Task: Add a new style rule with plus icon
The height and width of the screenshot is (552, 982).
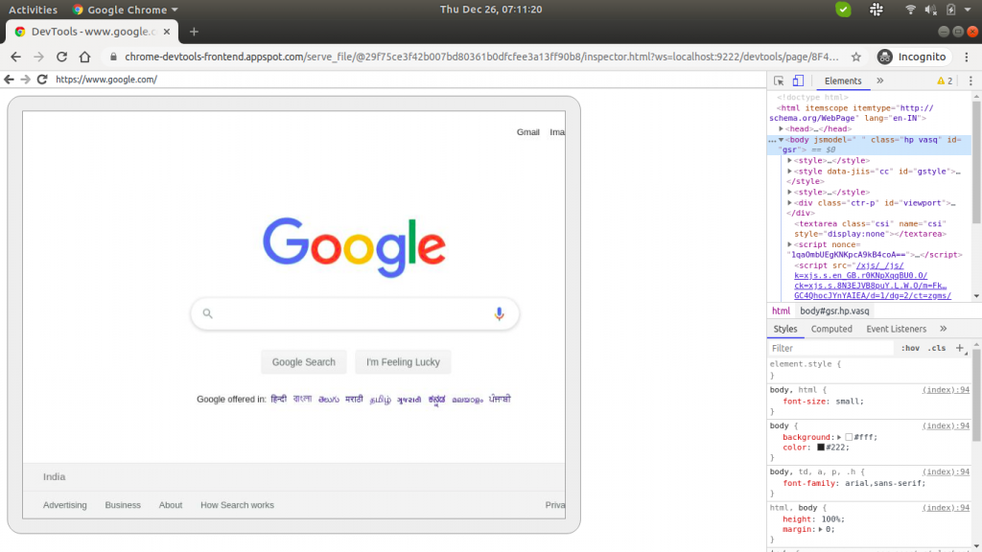Action: tap(960, 347)
